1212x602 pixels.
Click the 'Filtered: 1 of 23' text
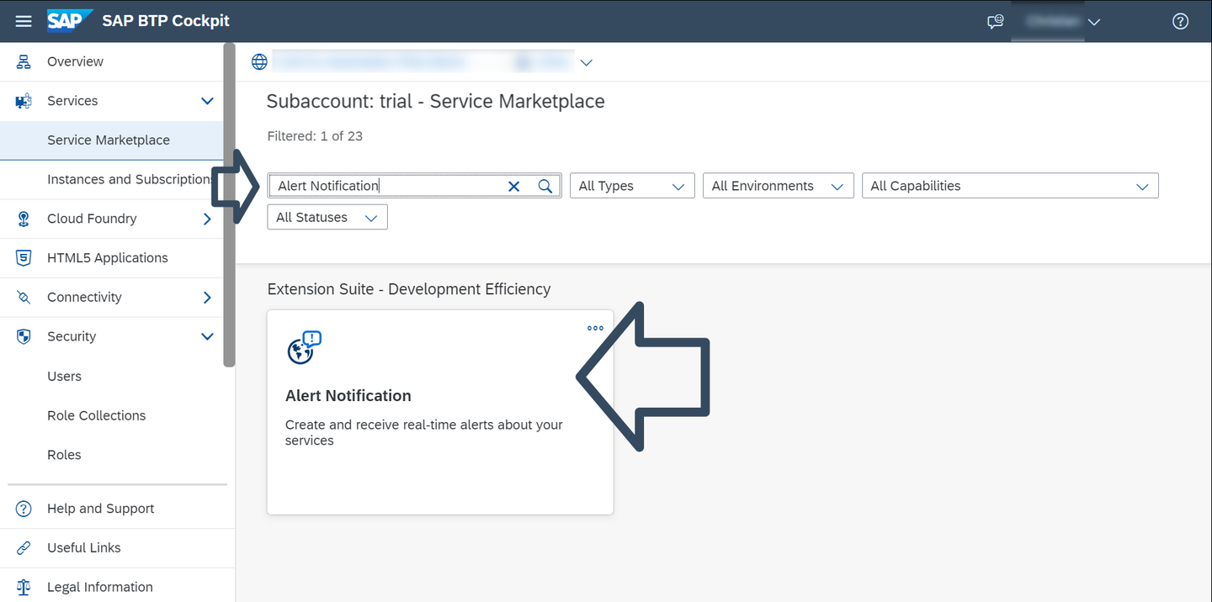pyautogui.click(x=315, y=136)
